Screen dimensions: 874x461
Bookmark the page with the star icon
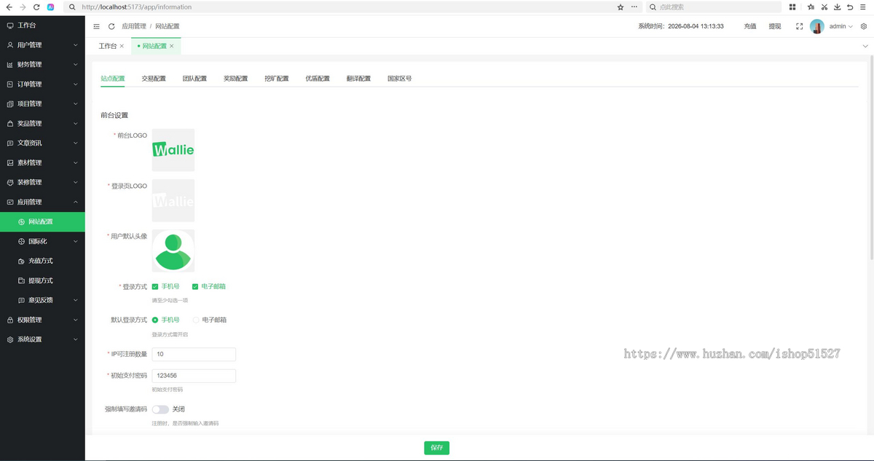pyautogui.click(x=621, y=7)
